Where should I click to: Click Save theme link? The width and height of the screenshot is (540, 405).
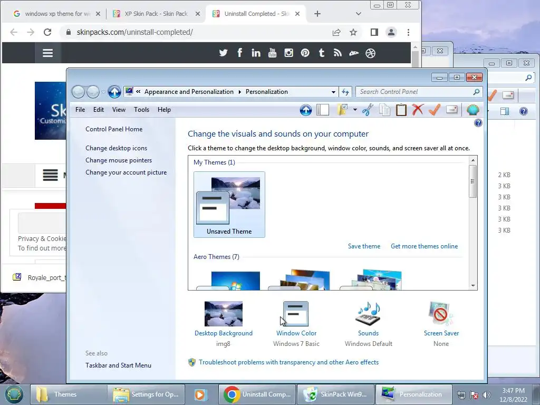[x=364, y=246]
